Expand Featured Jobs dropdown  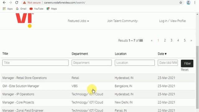point(78,21)
